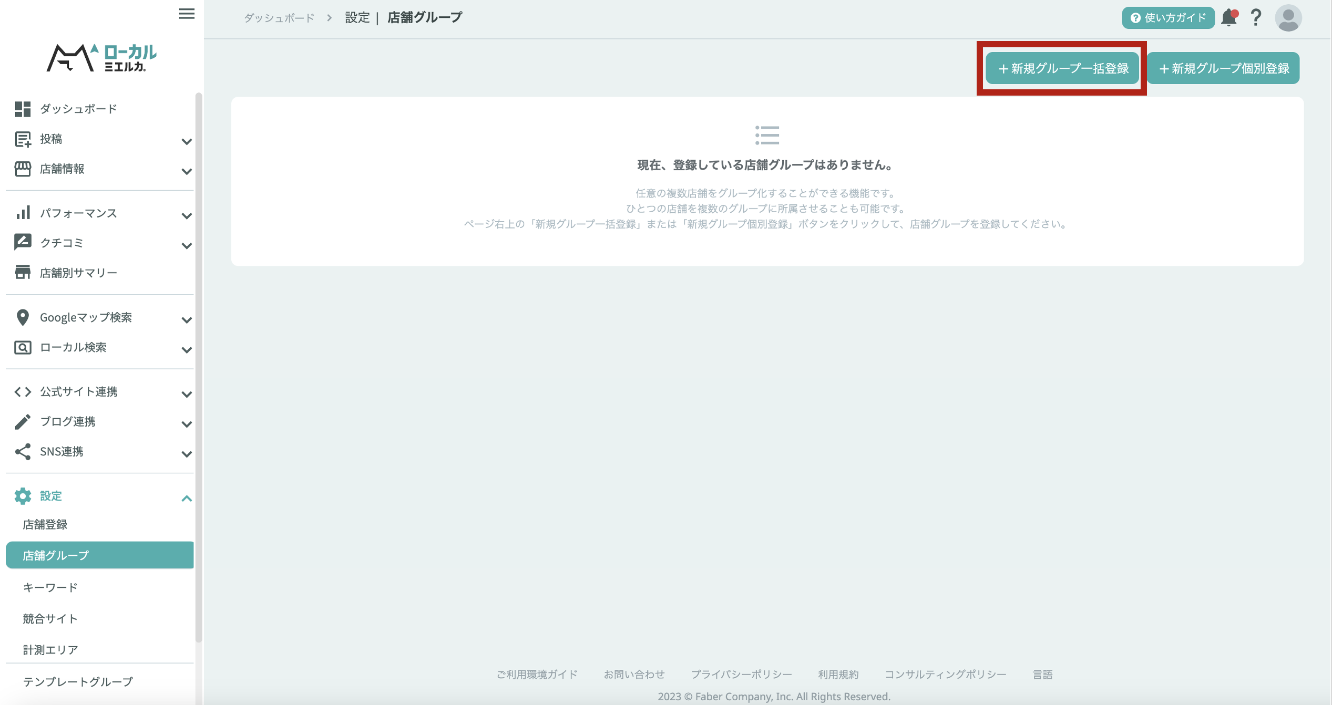Open the プライバシーポリシー footer link

(x=741, y=675)
